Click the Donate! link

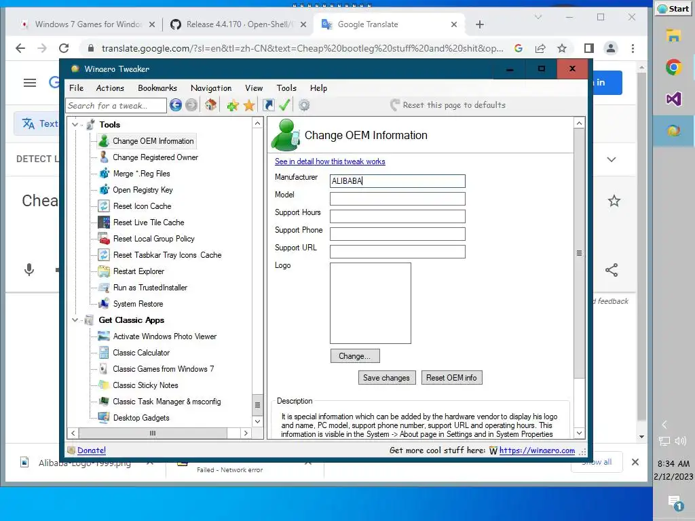(92, 450)
